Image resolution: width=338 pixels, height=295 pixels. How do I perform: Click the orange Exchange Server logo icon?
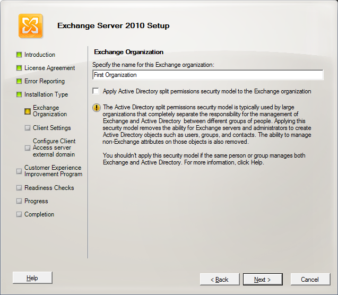(x=30, y=26)
